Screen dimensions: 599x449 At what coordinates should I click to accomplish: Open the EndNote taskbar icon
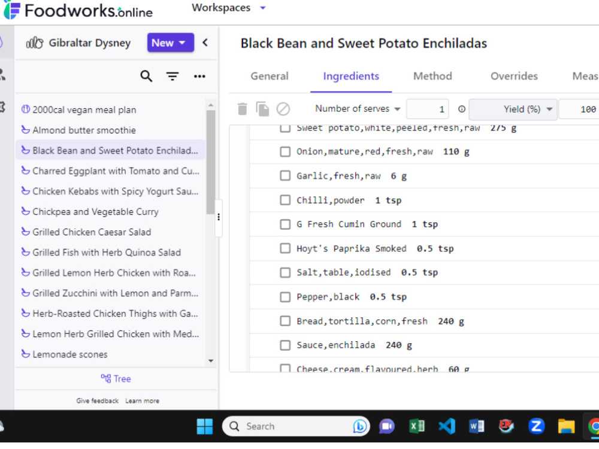[506, 426]
